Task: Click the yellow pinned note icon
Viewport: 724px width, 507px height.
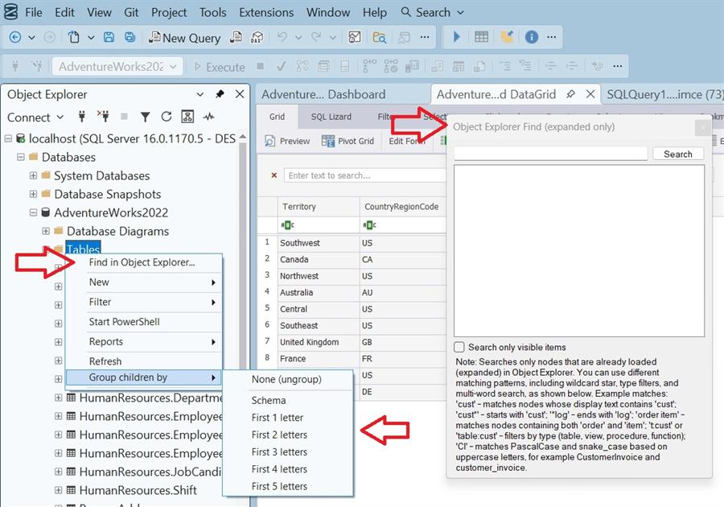Action: 507,37
